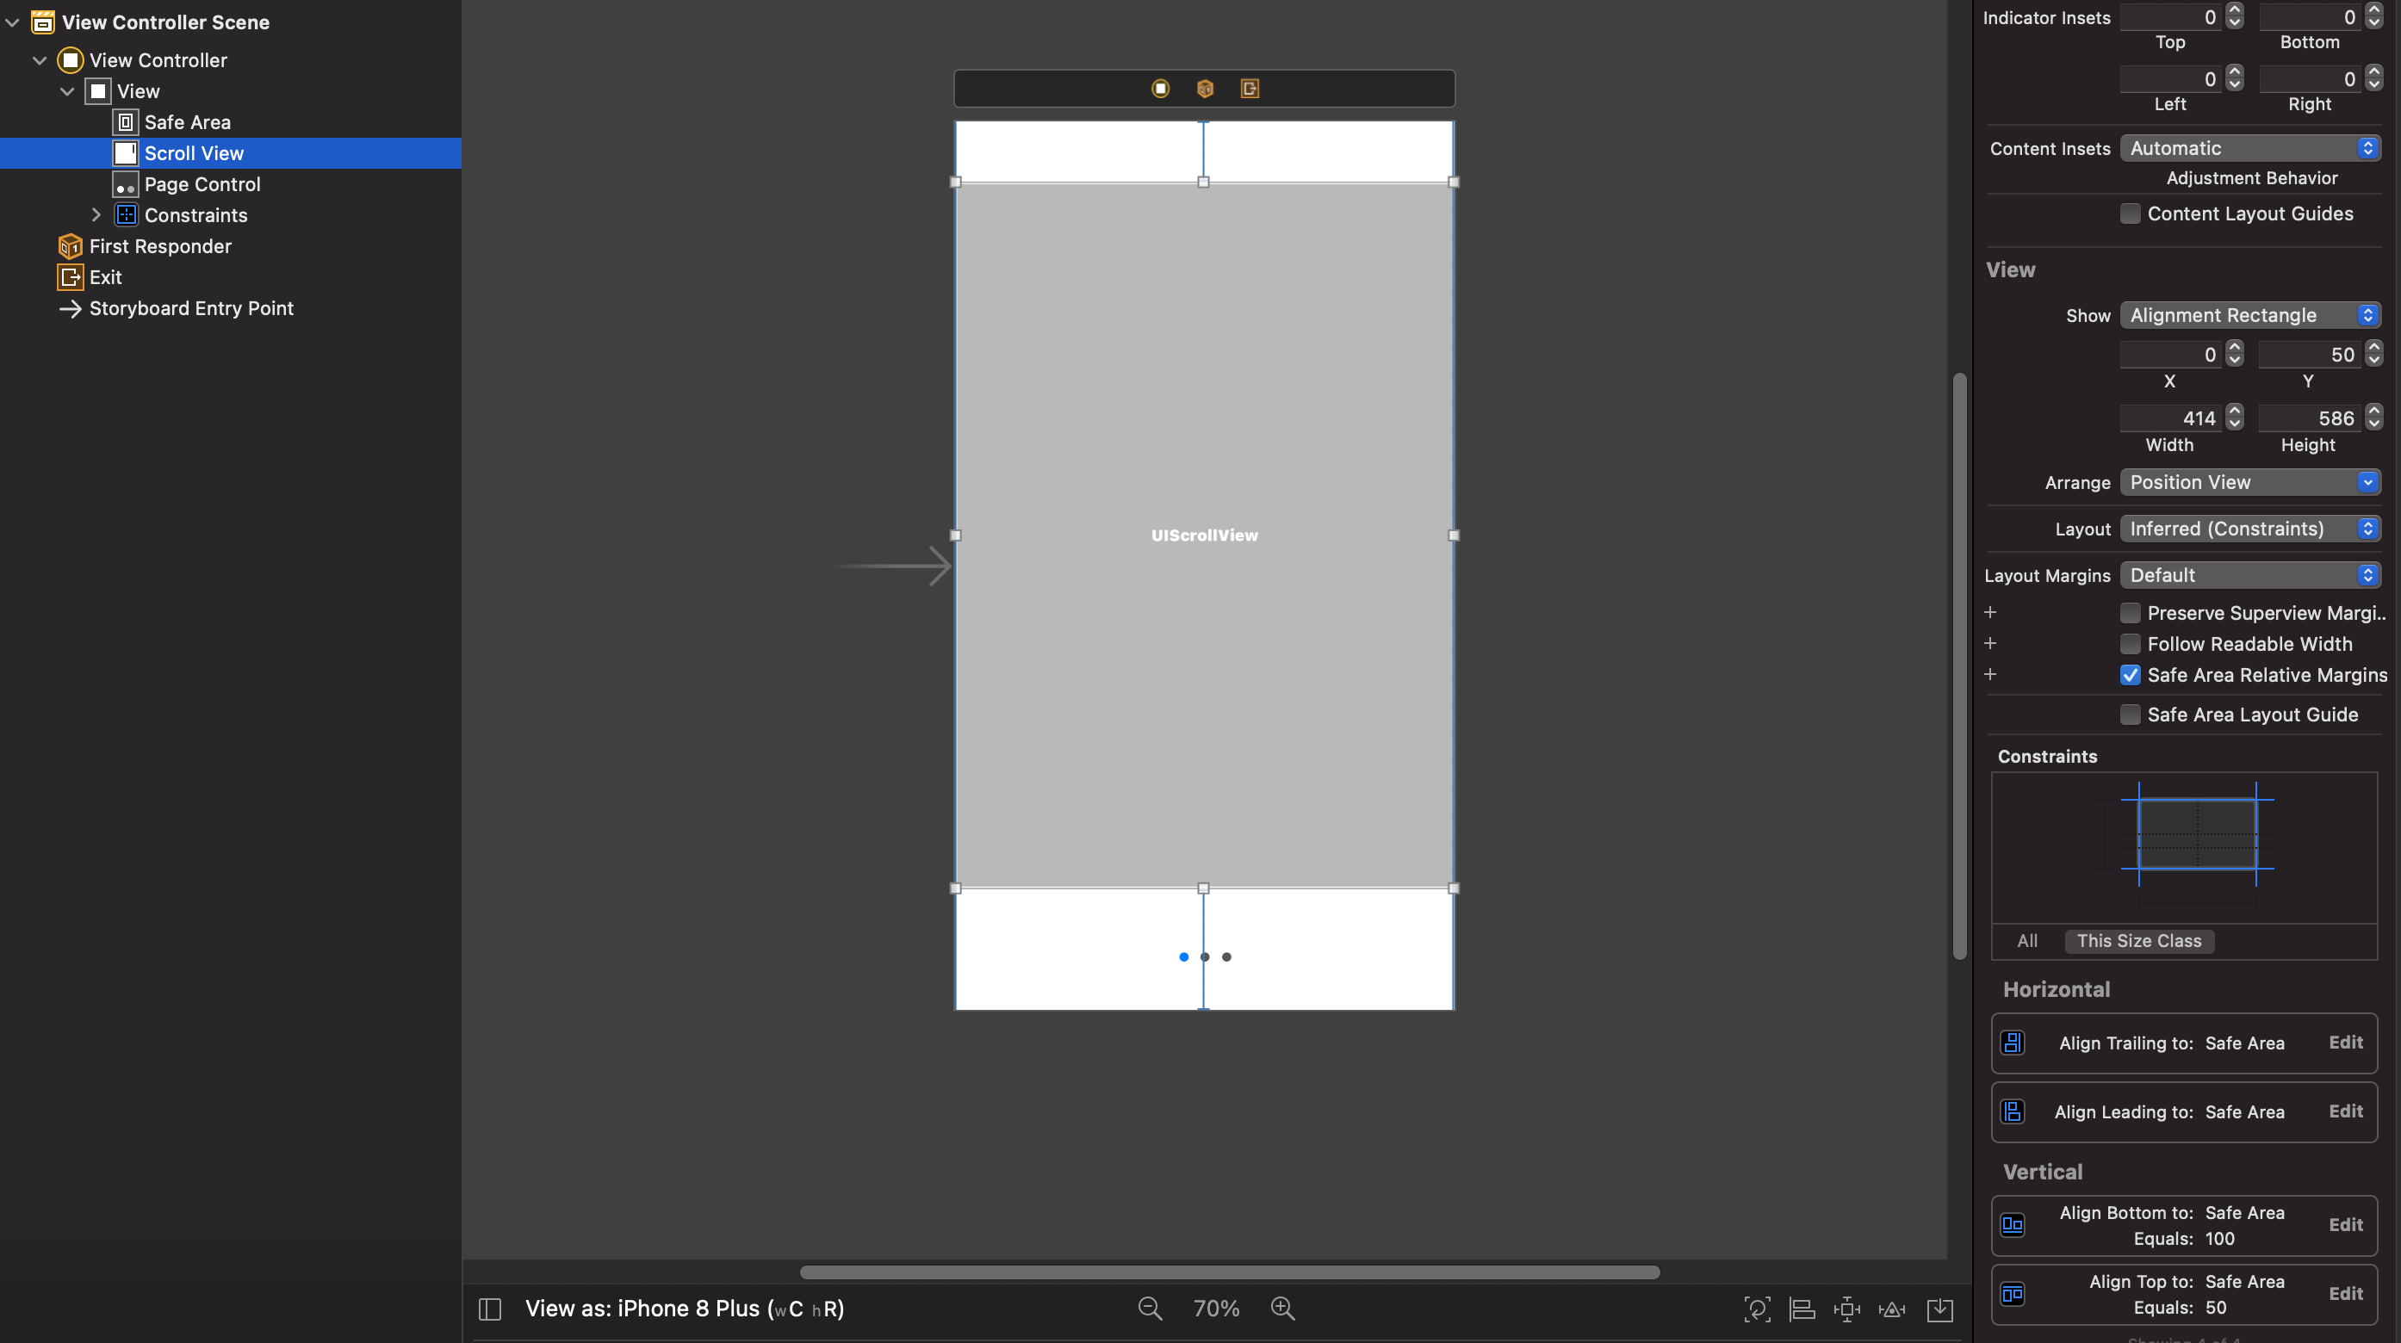Switch to the All constraints tab
This screenshot has width=2401, height=1343.
(2027, 940)
